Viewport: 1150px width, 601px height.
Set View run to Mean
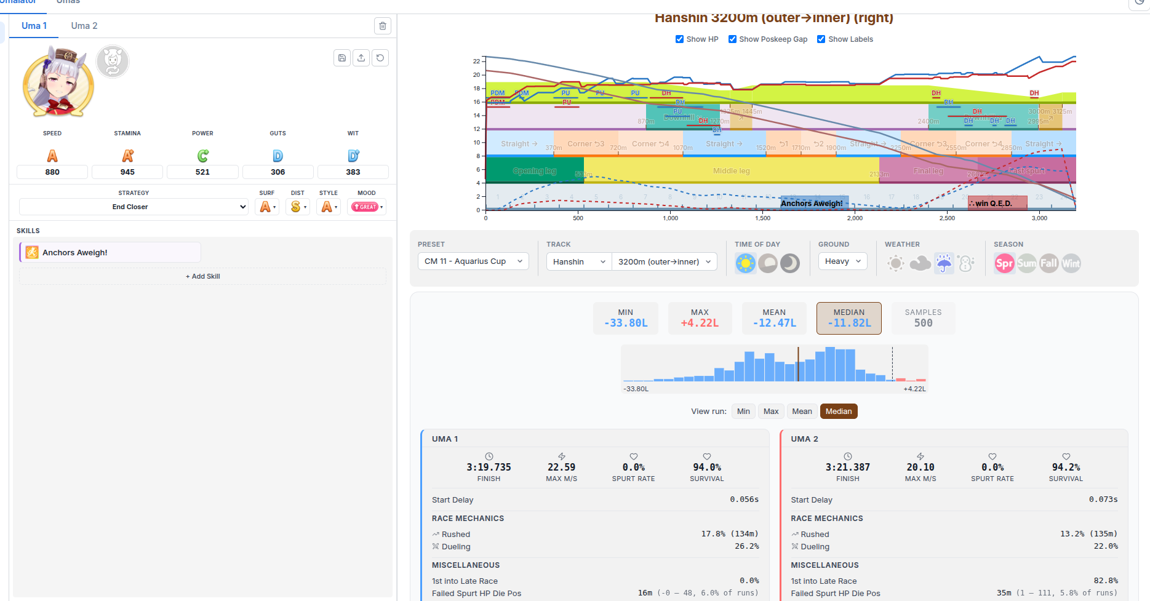(802, 412)
